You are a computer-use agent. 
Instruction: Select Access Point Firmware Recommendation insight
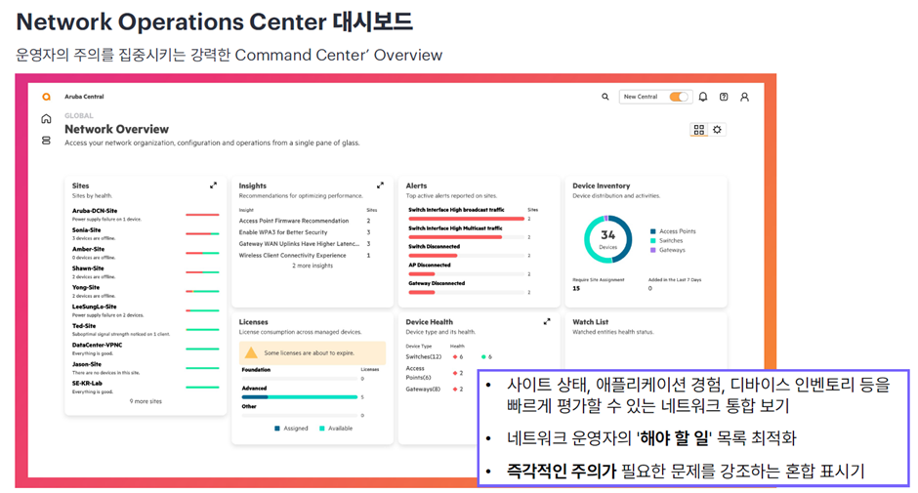tap(294, 221)
